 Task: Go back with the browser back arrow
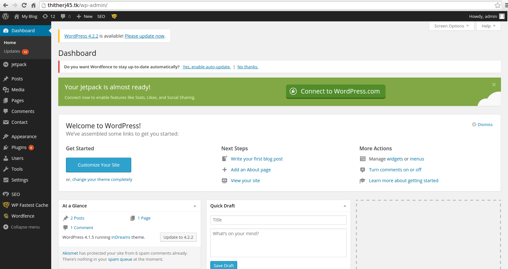(x=5, y=5)
